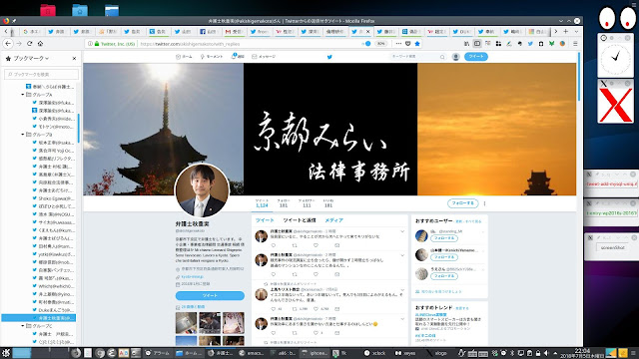Open the Firefox hamburger menu

point(575,44)
